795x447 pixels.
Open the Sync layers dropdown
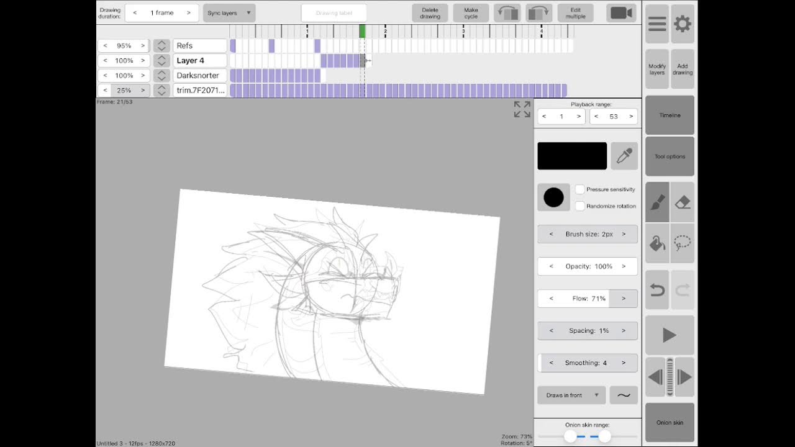(229, 13)
